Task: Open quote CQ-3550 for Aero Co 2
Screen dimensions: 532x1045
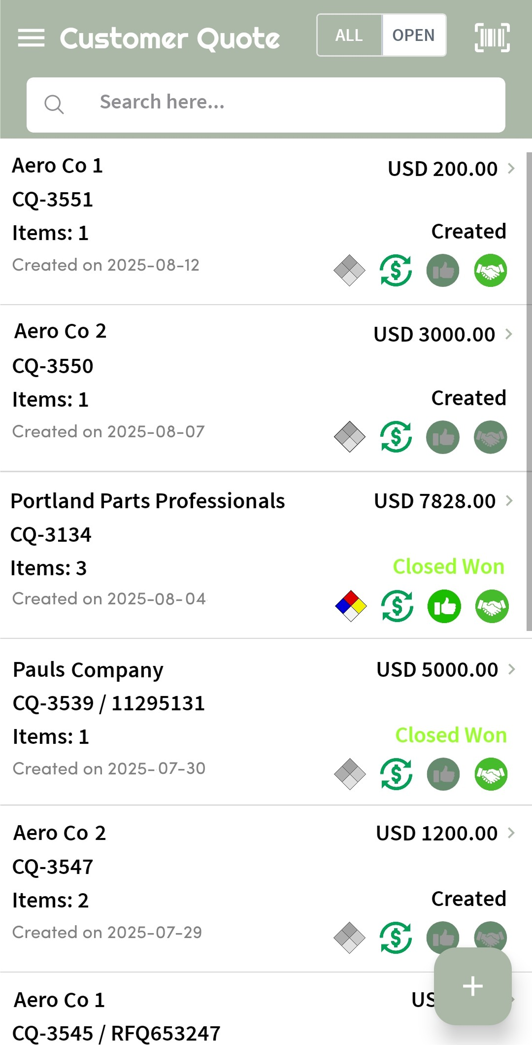Action: [x=53, y=366]
